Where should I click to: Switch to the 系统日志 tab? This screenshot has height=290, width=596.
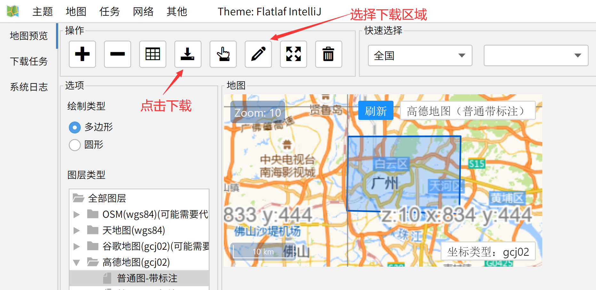[29, 87]
